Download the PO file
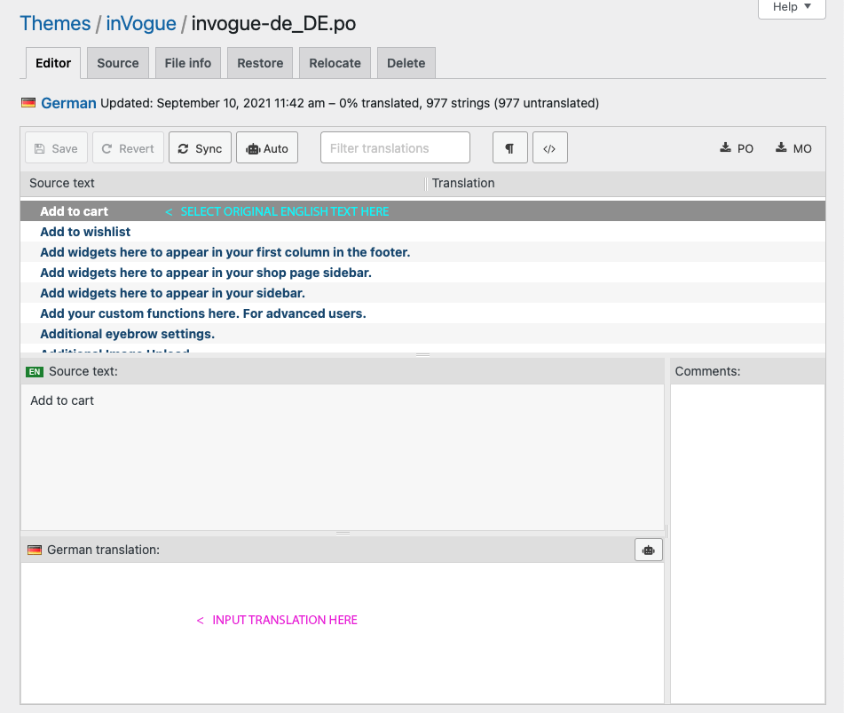The image size is (844, 713). (x=737, y=148)
